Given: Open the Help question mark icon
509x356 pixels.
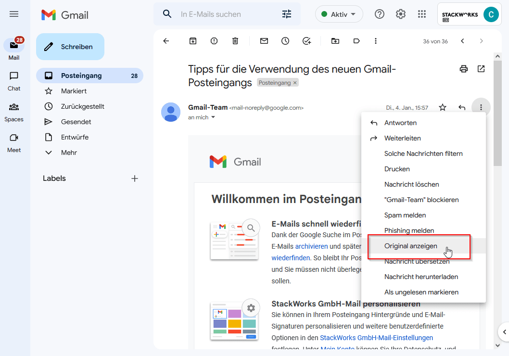Looking at the screenshot, I should click(380, 14).
